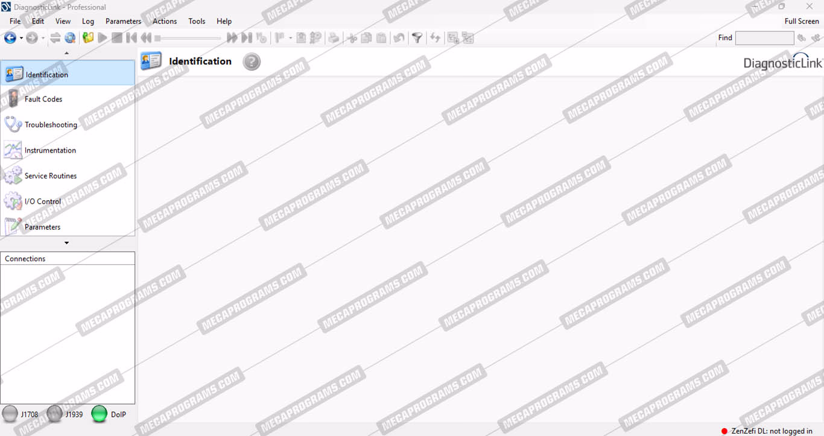Click the blue Back arrow button

tap(10, 38)
